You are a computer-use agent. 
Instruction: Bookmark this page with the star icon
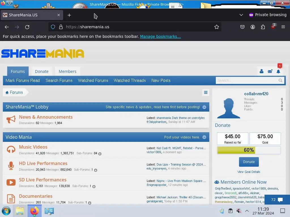click(217, 27)
